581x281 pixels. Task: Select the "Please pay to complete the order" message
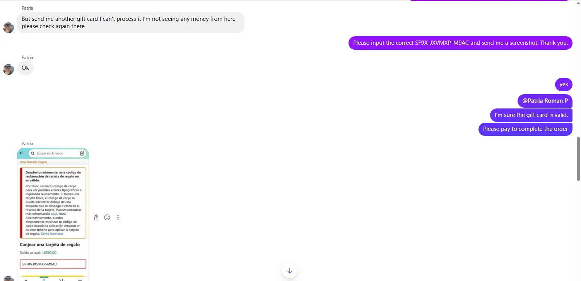click(x=525, y=129)
